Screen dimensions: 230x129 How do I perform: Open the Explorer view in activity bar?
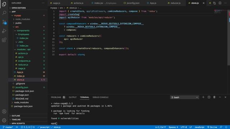point(4,4)
